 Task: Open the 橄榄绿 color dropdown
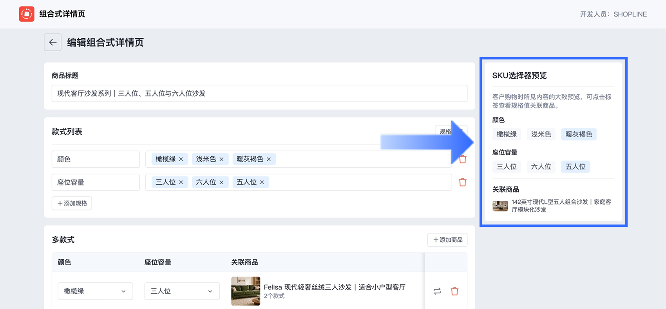point(95,291)
